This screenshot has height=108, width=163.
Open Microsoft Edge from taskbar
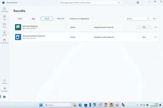pos(80,105)
